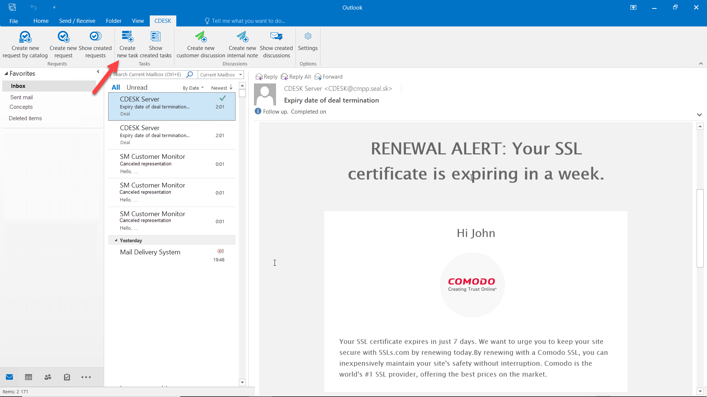Open Ribbon Display Options icon
Image resolution: width=707 pixels, height=397 pixels.
633,7
